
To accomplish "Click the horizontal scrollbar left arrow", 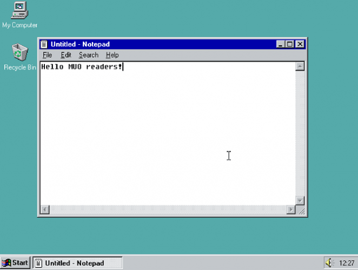I will (45, 210).
